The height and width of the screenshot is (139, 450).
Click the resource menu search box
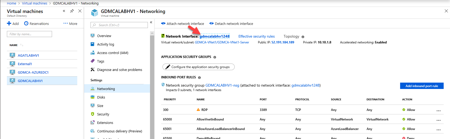click(x=119, y=25)
